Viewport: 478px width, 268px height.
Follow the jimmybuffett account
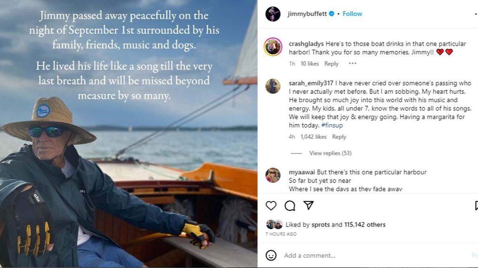(x=352, y=13)
